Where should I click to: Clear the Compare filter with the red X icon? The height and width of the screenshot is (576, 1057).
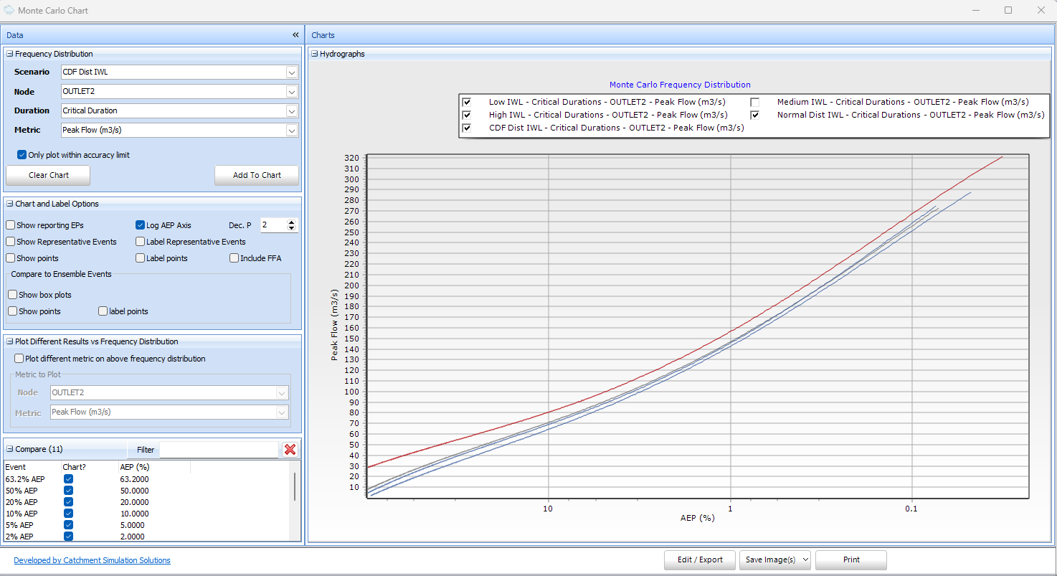click(290, 450)
